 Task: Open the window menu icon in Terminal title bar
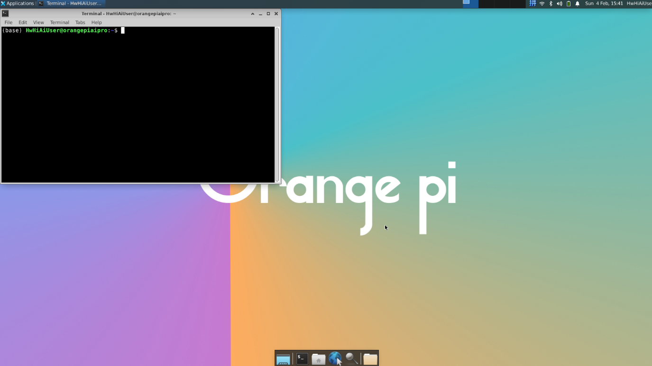click(5, 14)
